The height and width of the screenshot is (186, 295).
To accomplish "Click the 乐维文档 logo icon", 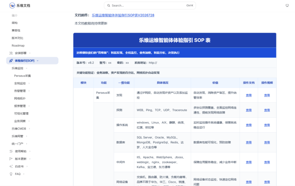I will [x=12, y=5].
